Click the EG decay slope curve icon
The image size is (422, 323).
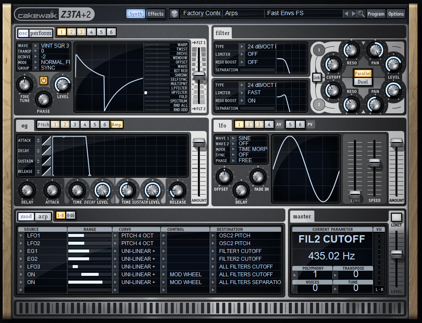(x=47, y=151)
